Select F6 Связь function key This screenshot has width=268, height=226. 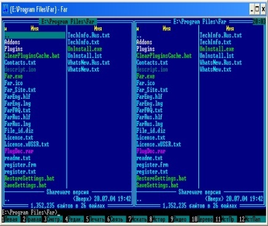[x=116, y=219]
